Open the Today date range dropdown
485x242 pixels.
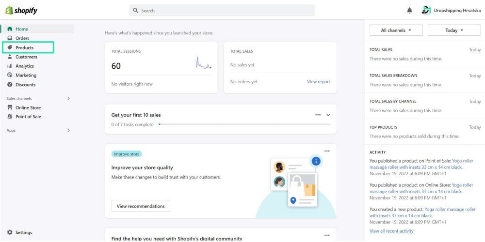454,30
